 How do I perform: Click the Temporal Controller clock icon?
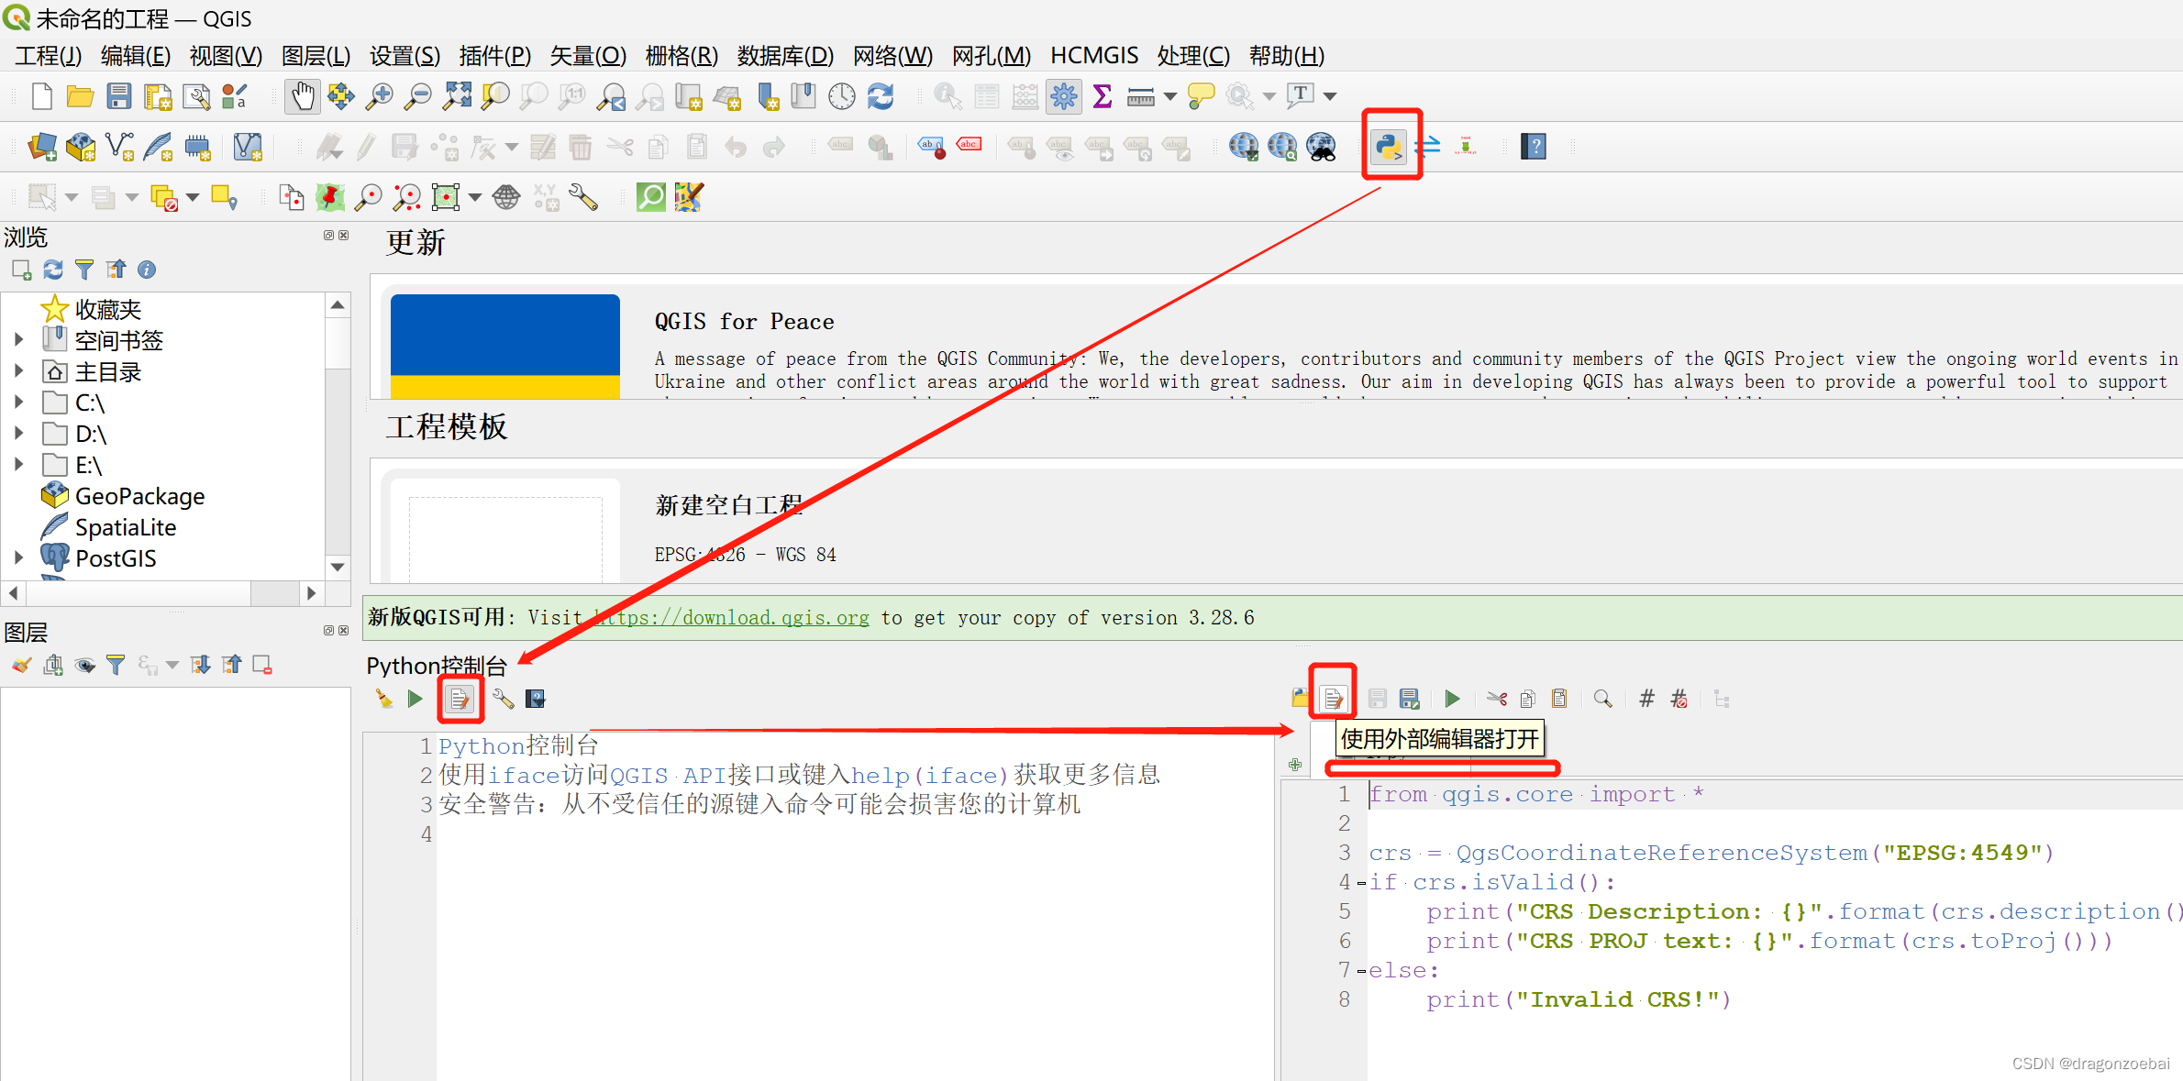[x=842, y=96]
